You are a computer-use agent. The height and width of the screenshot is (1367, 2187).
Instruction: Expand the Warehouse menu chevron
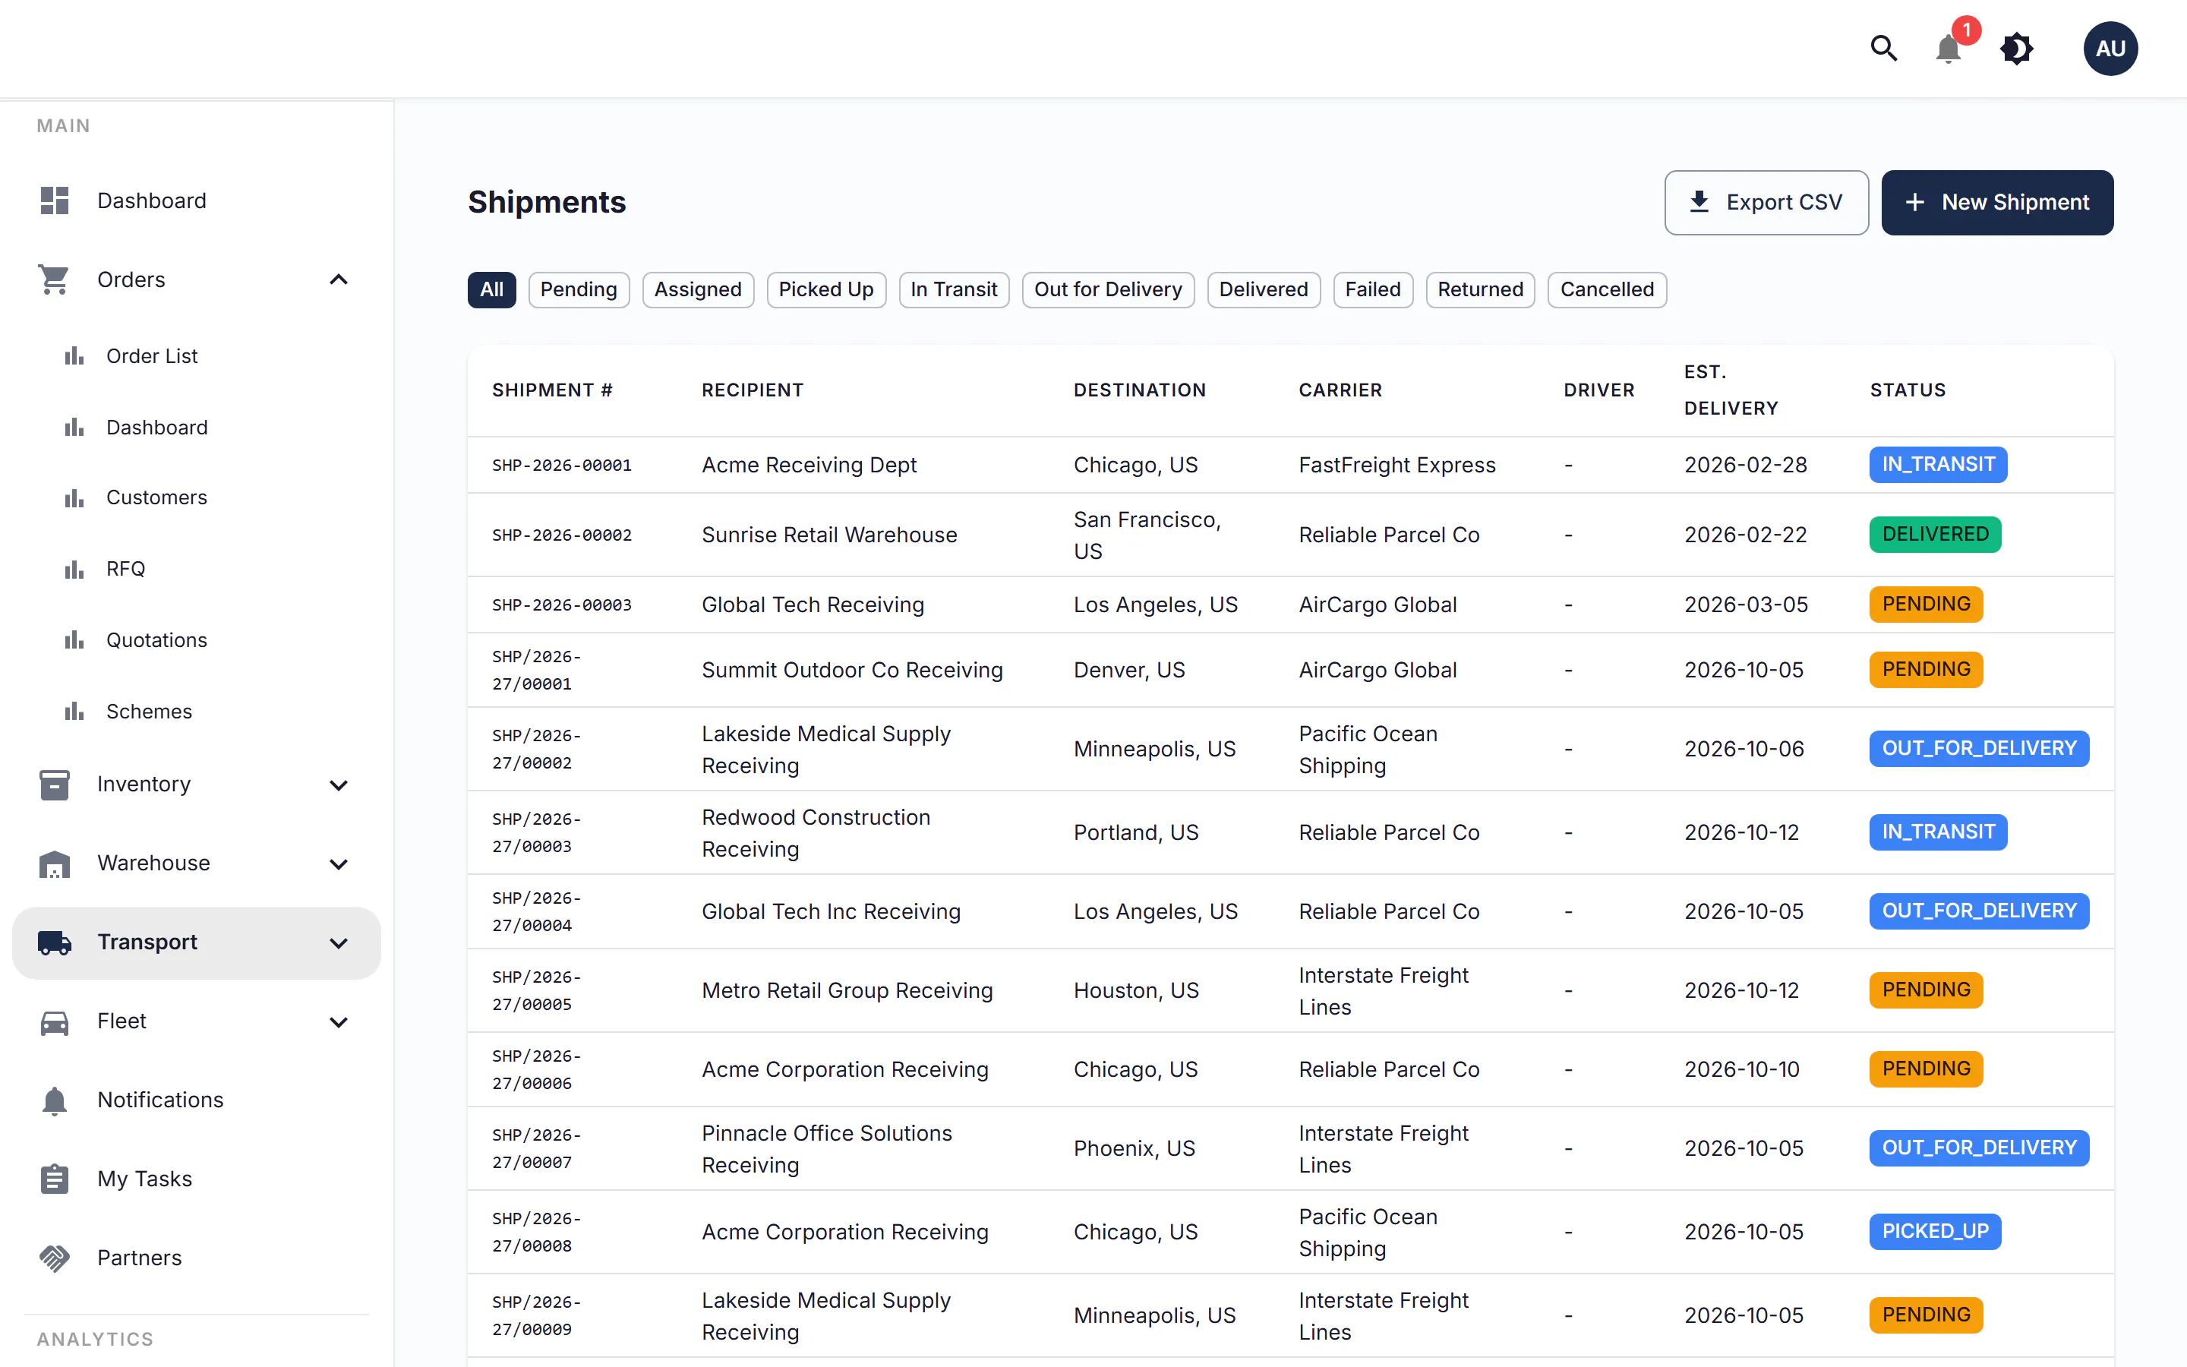point(339,863)
